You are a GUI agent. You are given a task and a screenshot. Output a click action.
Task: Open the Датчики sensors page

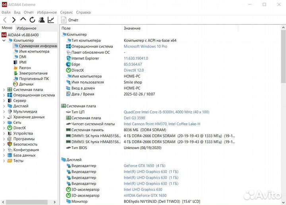26,84
